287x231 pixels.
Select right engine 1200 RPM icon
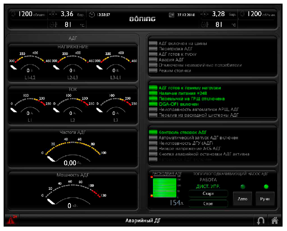pos(242,14)
